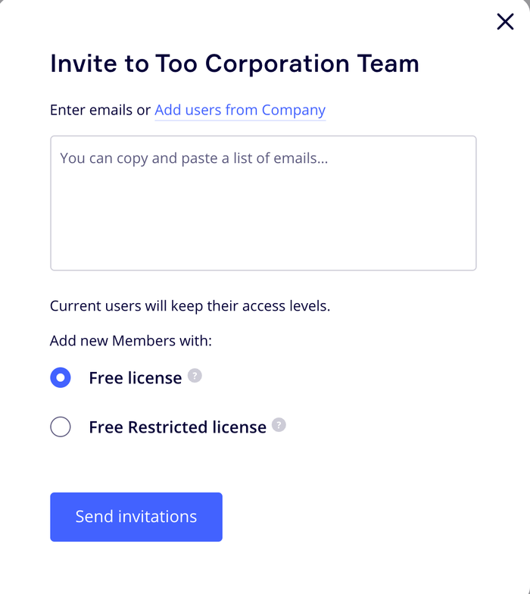Click the "Free Restricted license" label text
Image resolution: width=530 pixels, height=594 pixels.
pyautogui.click(x=177, y=427)
